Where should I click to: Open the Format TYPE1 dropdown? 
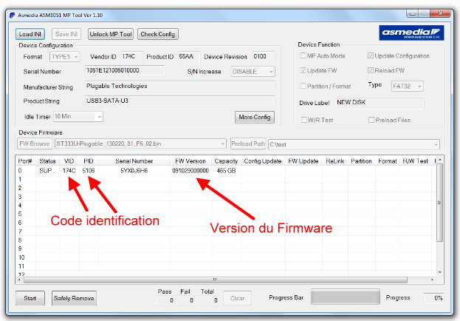click(65, 57)
